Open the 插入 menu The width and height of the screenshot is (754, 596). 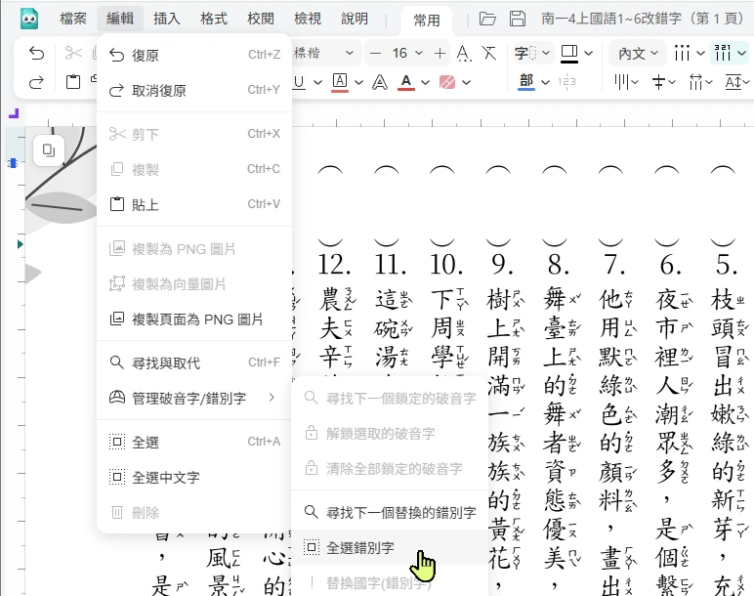(167, 19)
